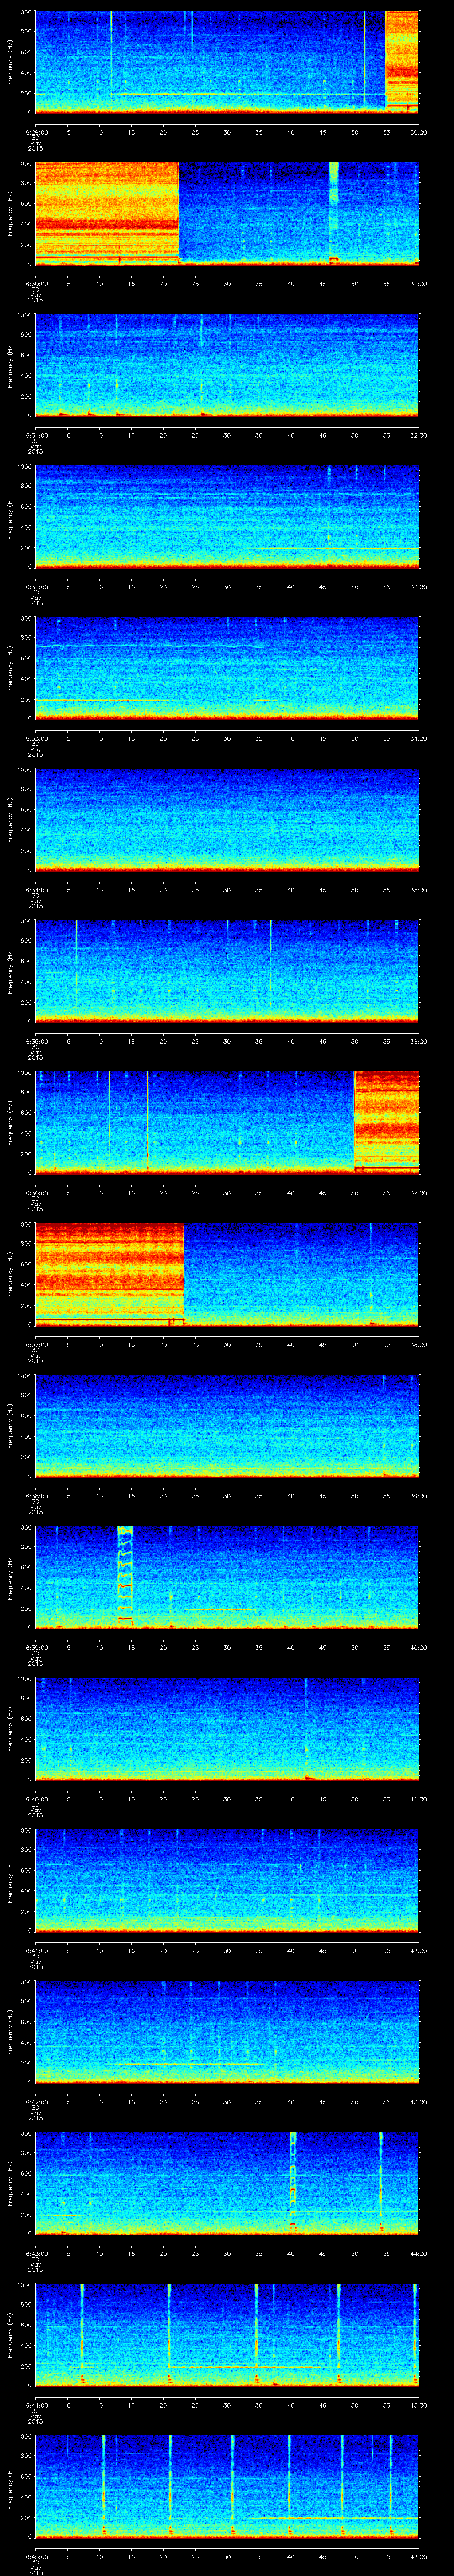This screenshot has width=454, height=2576.
Task: Click the "6:29:00" time axis label
Action: [35, 132]
